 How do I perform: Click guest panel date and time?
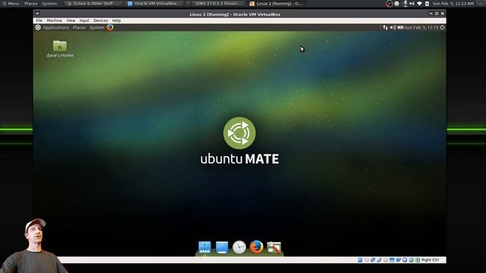pos(421,27)
